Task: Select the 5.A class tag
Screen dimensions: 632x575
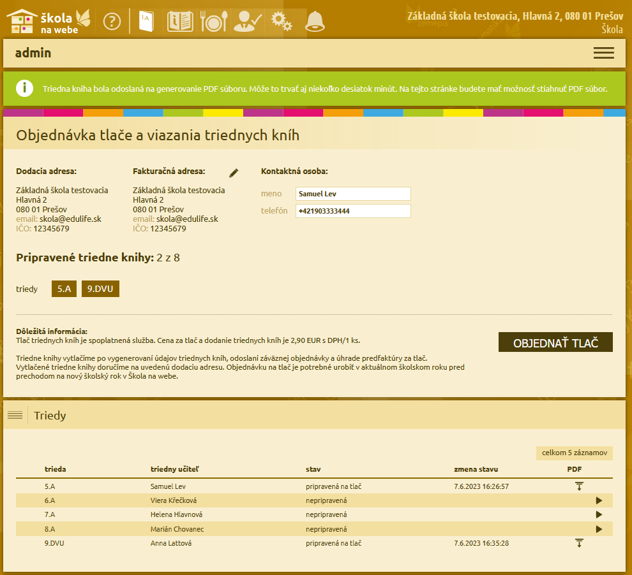Action: [x=64, y=289]
